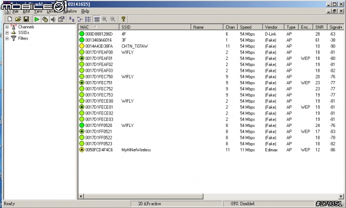Open the Edit menu
The width and height of the screenshot is (346, 208).
[26, 11]
